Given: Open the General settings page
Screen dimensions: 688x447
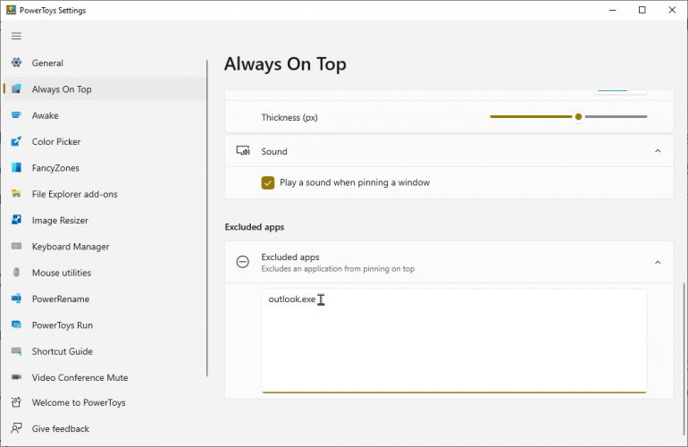Looking at the screenshot, I should [47, 63].
